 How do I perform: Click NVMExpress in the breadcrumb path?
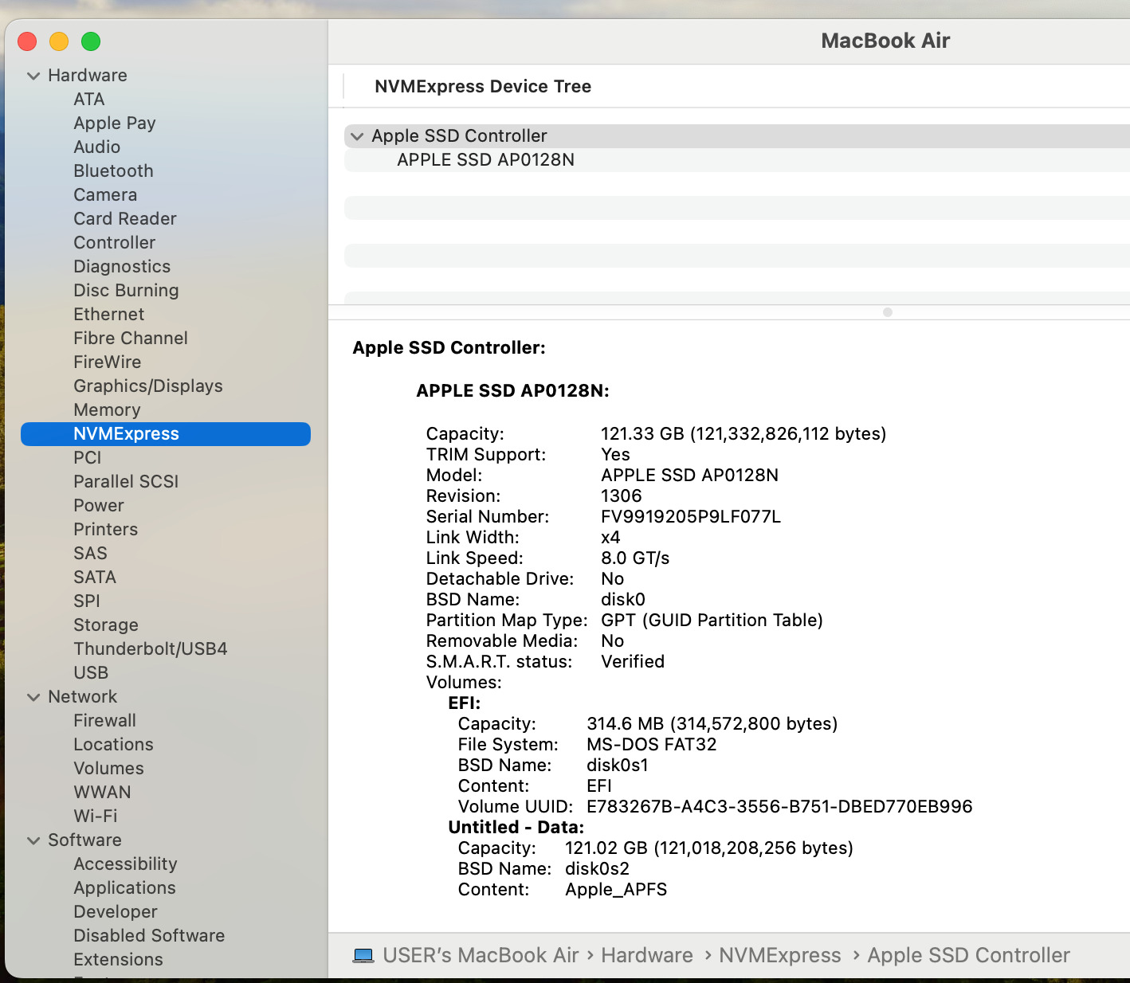[x=779, y=955]
